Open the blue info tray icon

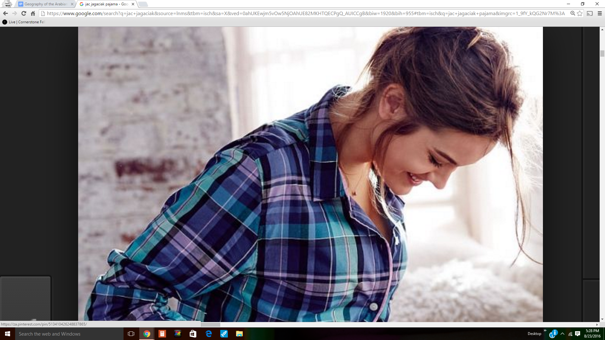554,334
